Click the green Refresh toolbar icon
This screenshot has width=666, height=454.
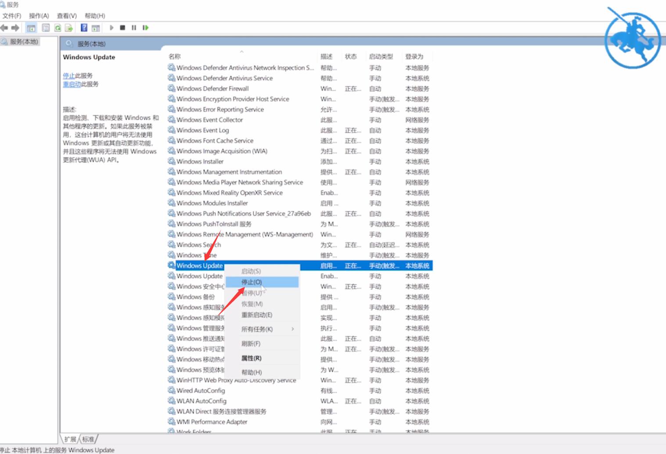tap(58, 28)
